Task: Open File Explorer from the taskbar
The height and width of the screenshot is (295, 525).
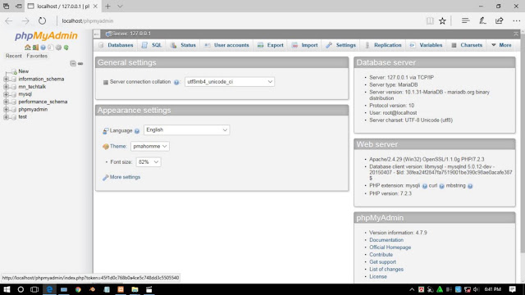Action: 135,289
